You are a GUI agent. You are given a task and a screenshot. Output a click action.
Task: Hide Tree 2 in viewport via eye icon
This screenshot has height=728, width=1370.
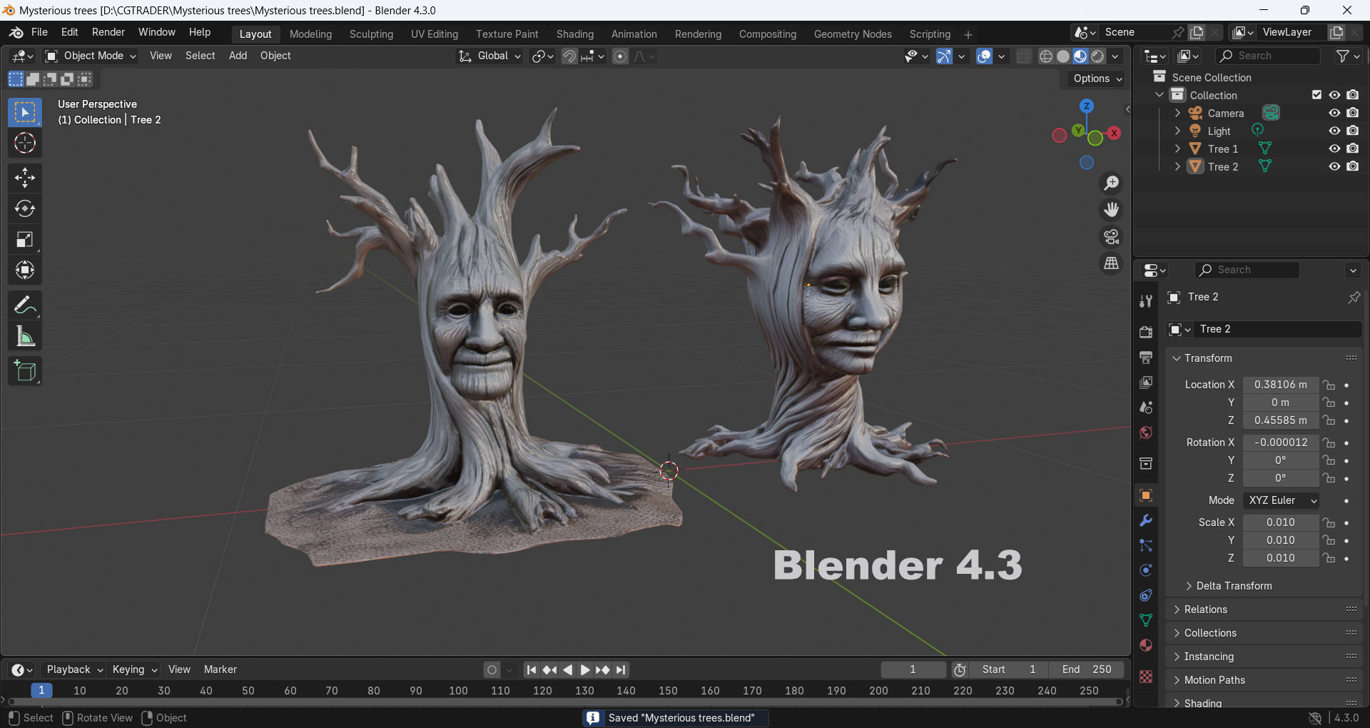pos(1334,166)
